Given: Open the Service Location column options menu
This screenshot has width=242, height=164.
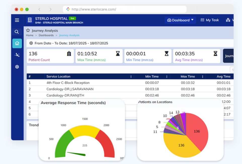Looking at the screenshot, I should pyautogui.click(x=131, y=76).
